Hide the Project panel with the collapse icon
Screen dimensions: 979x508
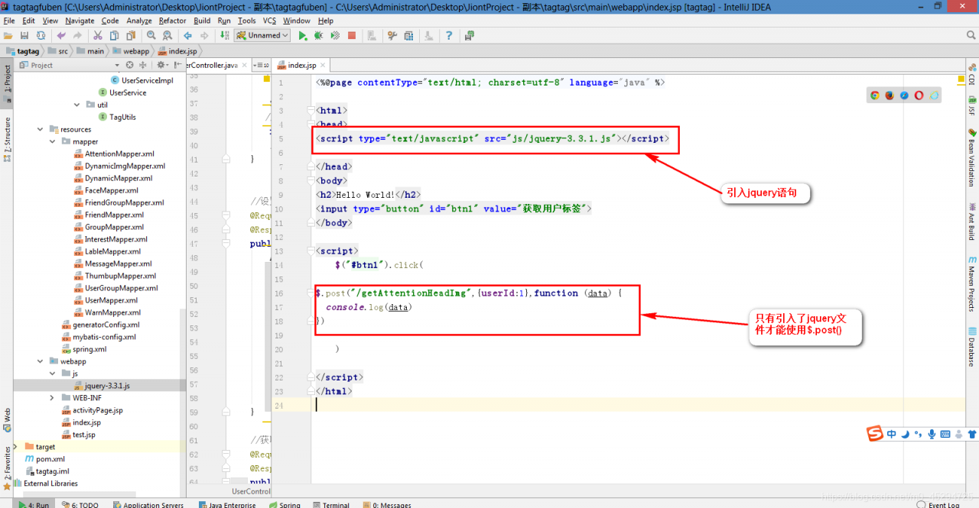pyautogui.click(x=176, y=65)
